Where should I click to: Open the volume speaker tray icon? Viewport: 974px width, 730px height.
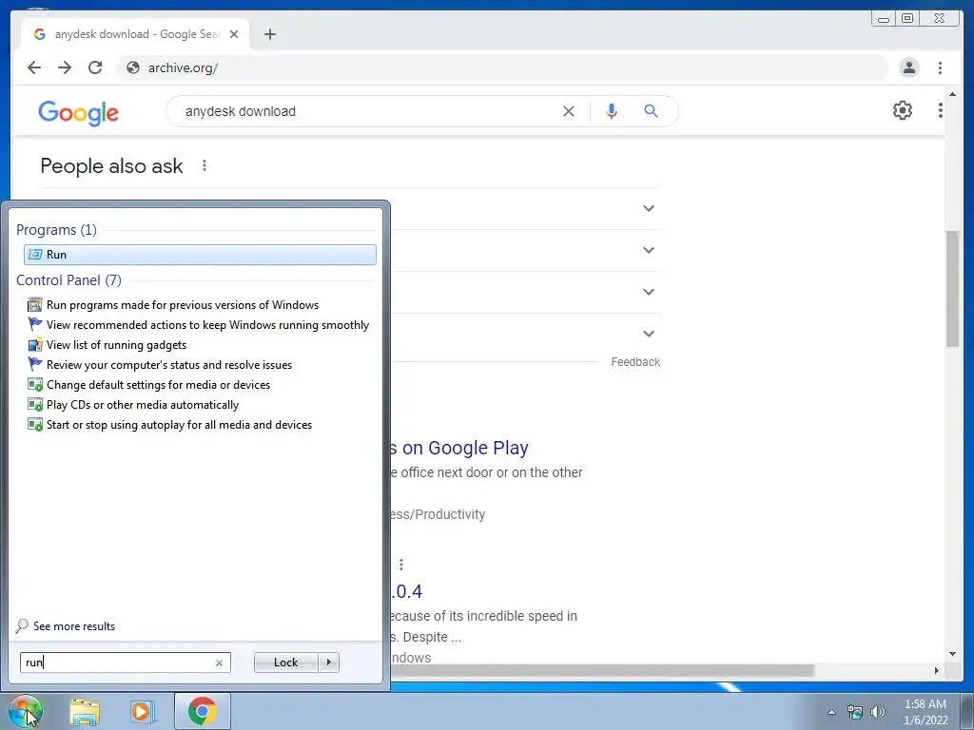pos(878,712)
